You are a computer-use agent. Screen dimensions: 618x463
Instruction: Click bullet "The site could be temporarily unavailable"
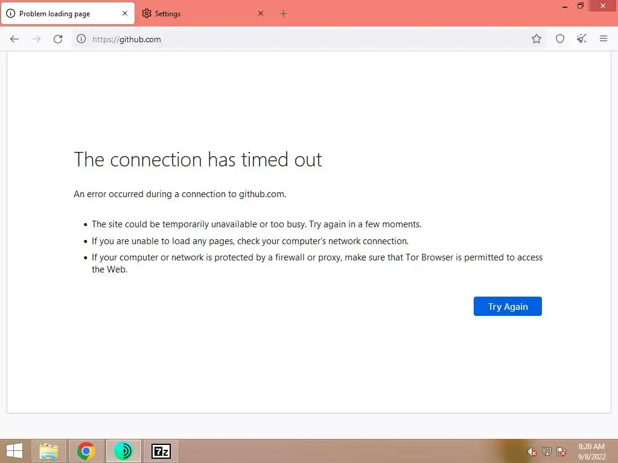point(256,224)
